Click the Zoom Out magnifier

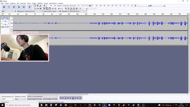point(69,9)
